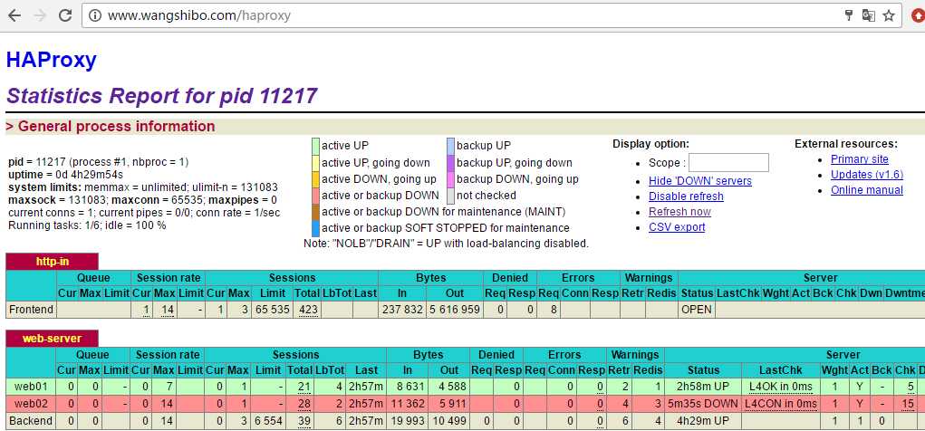Click Frontend session limit value 65 535
This screenshot has width=925, height=431.
pyautogui.click(x=272, y=310)
